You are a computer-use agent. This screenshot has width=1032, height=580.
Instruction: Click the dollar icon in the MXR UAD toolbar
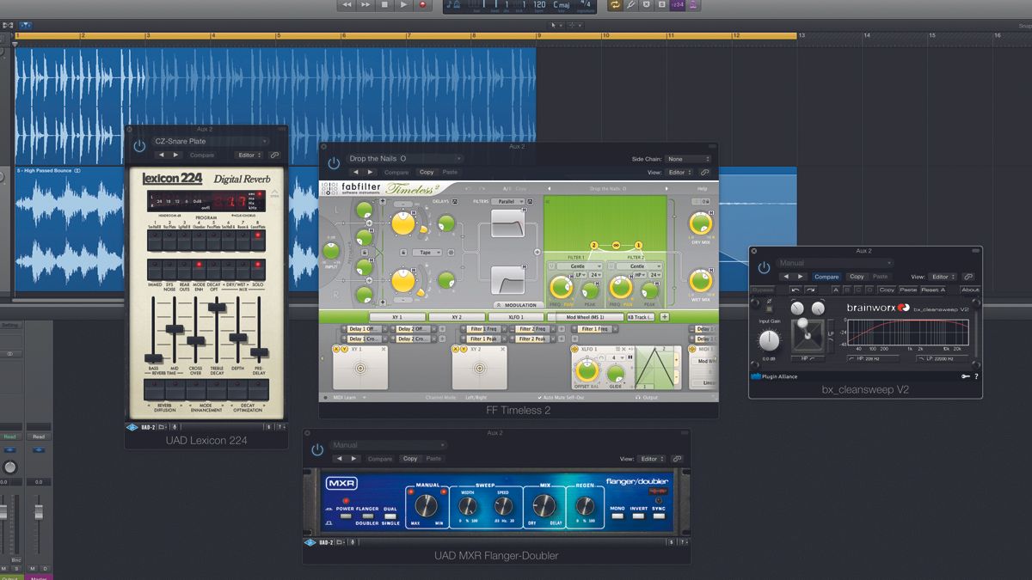pos(672,542)
